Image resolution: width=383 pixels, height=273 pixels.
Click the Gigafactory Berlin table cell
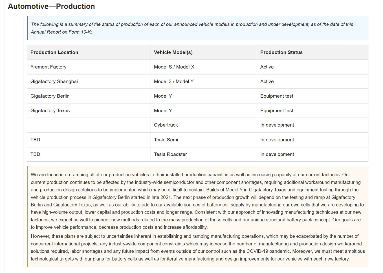[50, 96]
